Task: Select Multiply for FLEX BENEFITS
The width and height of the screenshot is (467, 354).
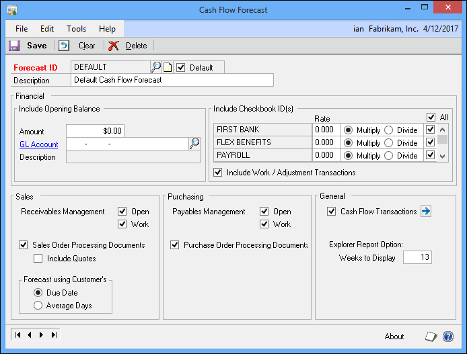Action: coord(348,143)
